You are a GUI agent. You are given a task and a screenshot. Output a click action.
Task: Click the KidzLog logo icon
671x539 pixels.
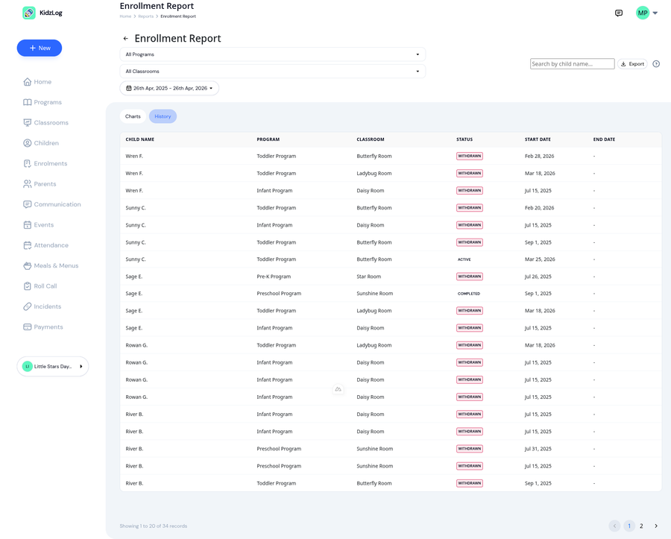click(28, 13)
